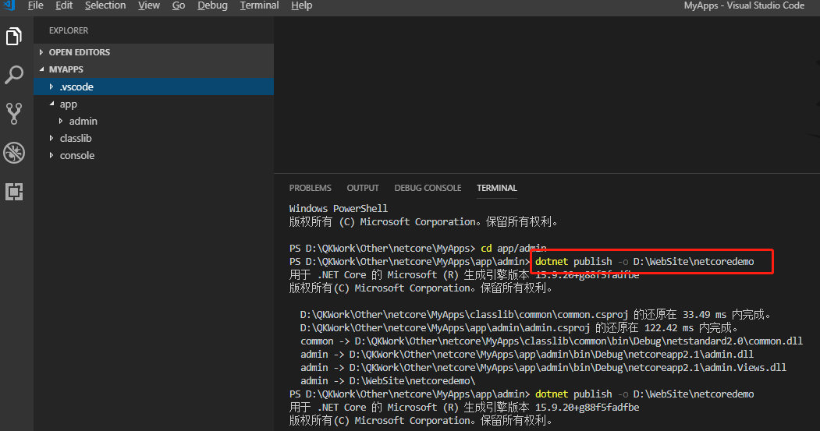
Task: Collapse the app folder arrow
Action: point(51,104)
